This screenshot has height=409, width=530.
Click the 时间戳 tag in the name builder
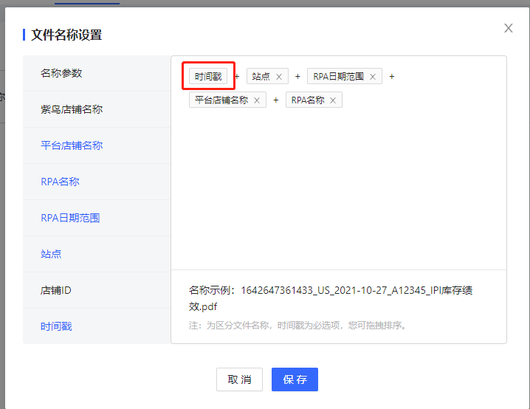208,76
